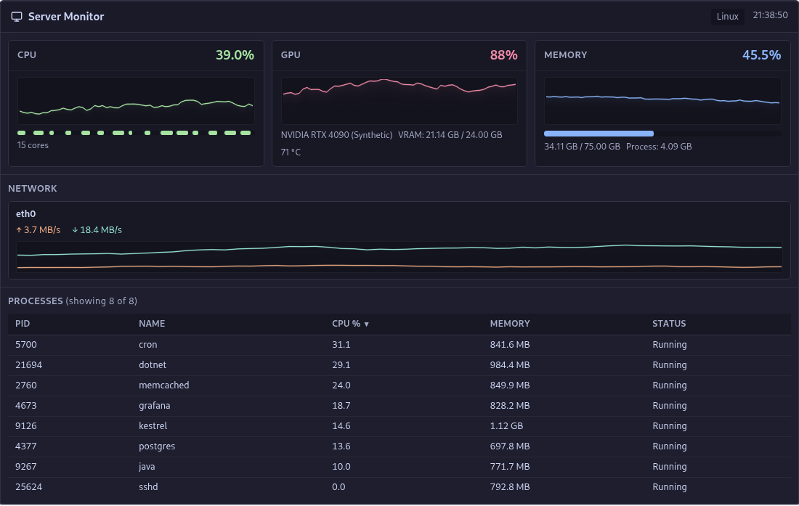The image size is (799, 506).
Task: Select the postgres process name
Action: coord(157,446)
